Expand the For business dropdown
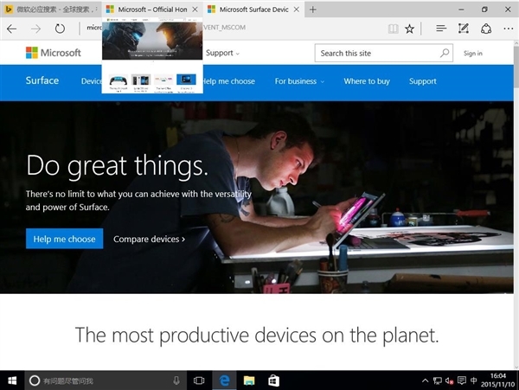 (299, 81)
